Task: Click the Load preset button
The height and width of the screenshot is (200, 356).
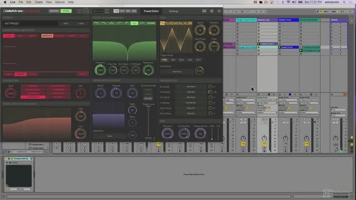Action: (x=81, y=23)
